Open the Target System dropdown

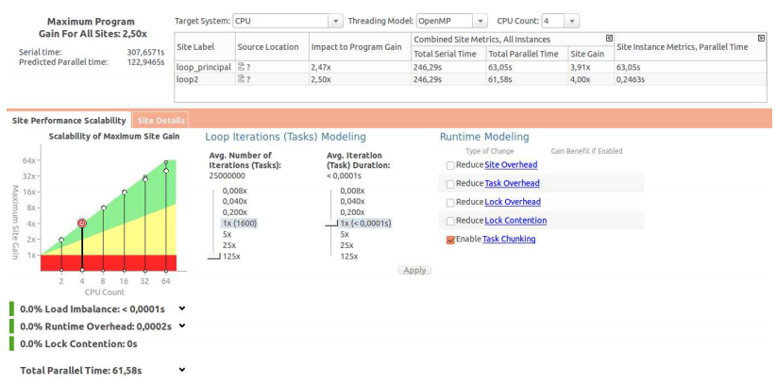337,21
